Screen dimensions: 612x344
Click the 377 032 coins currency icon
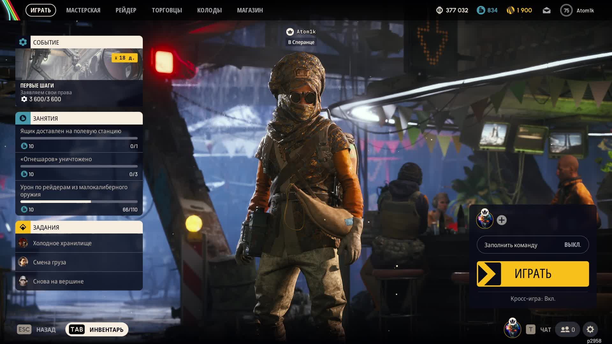439,11
